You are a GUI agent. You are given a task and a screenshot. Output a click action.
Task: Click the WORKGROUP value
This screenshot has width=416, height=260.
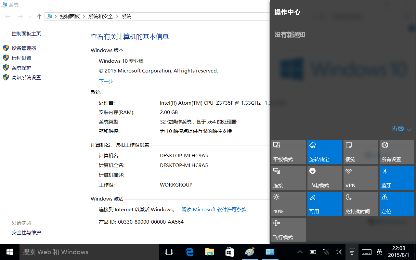[176, 185]
